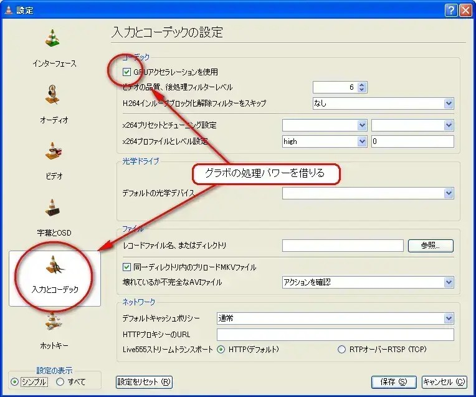476x397 pixels.
Task: Click the HTTPプロキシーのURL input field
Action: click(335, 335)
